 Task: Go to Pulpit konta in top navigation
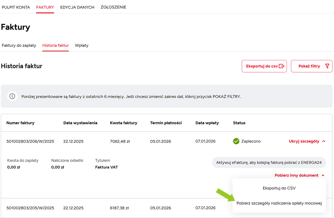[x=16, y=7]
